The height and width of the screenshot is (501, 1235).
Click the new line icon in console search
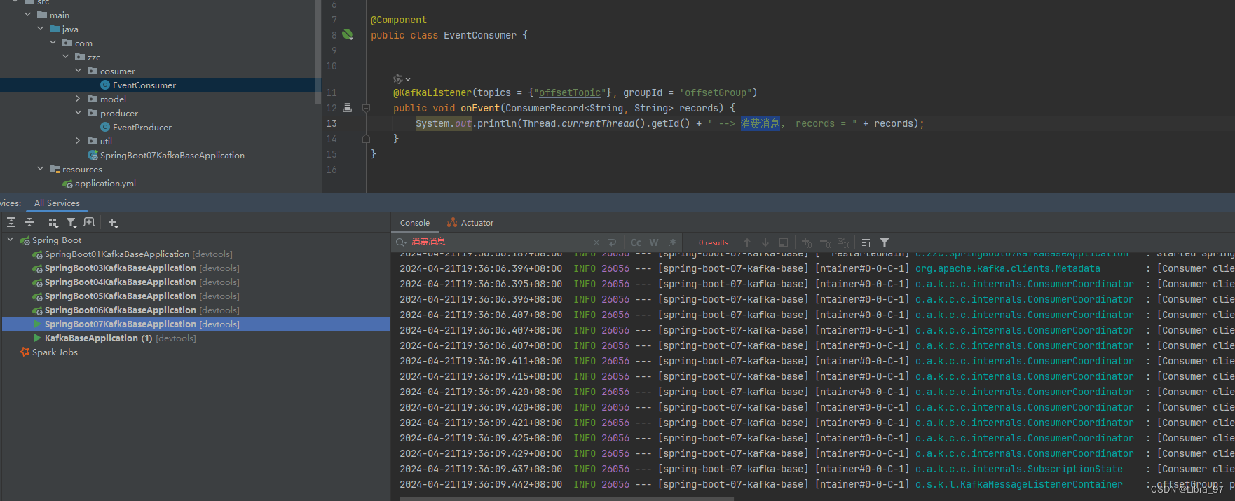pos(612,242)
